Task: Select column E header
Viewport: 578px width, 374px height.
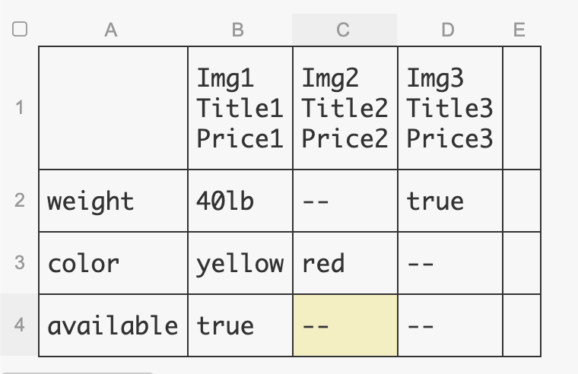Action: (519, 30)
